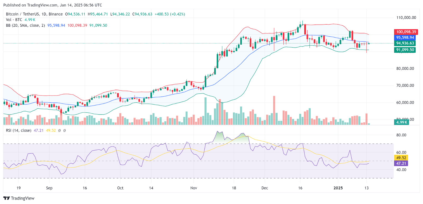Click the 2025 label on time axis
This screenshot has width=423, height=204.
click(x=338, y=188)
